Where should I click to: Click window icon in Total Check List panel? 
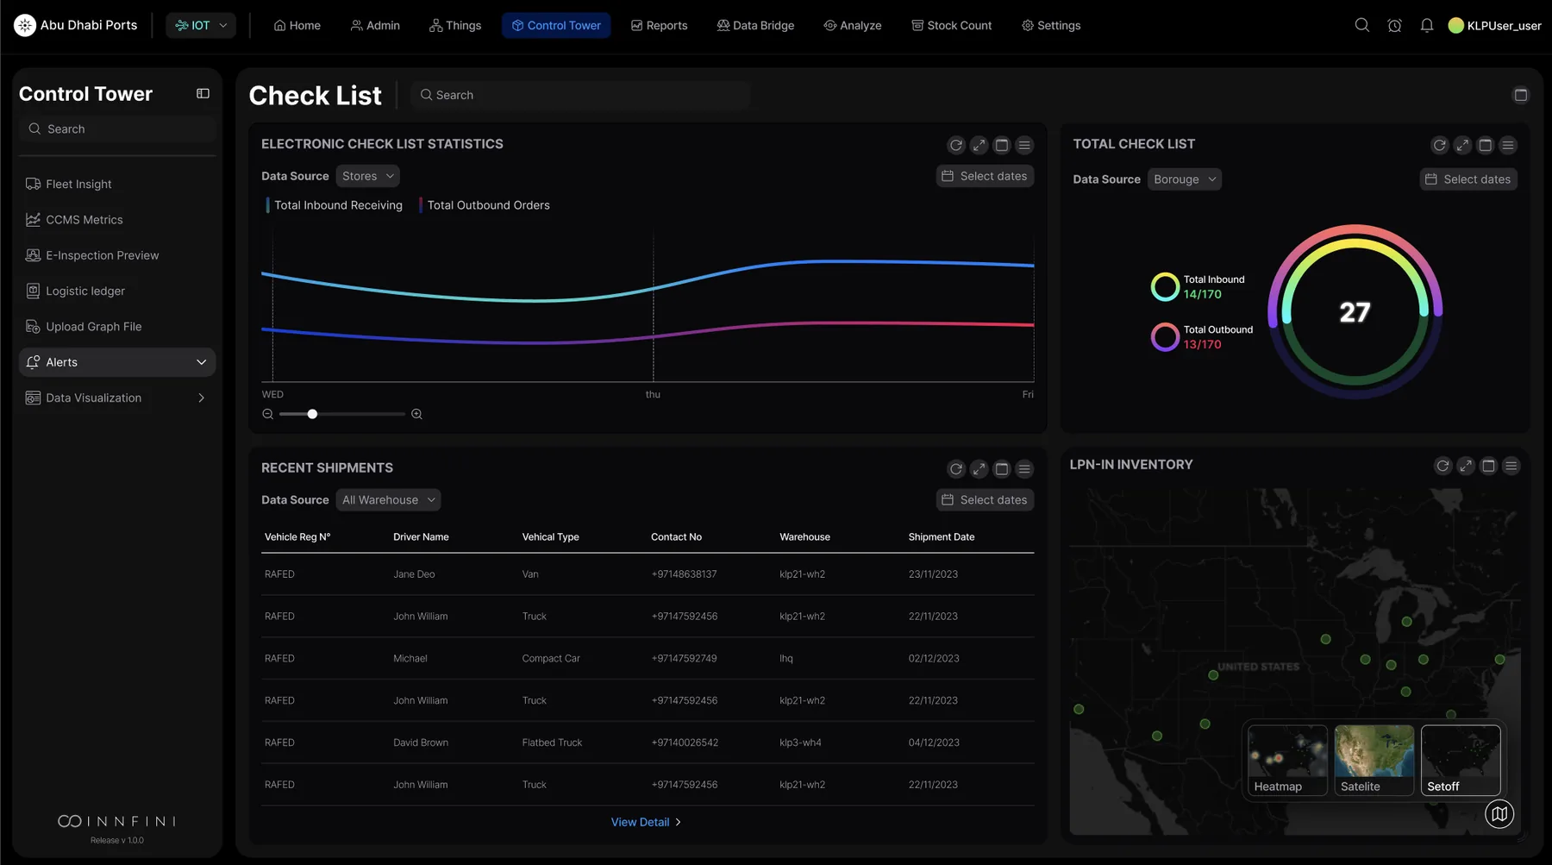point(1486,145)
